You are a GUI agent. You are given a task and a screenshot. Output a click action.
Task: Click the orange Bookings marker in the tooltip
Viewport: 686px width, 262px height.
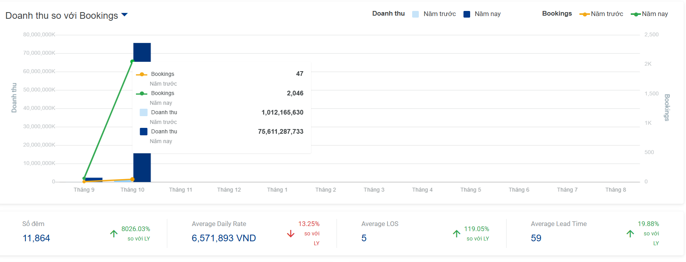[141, 74]
